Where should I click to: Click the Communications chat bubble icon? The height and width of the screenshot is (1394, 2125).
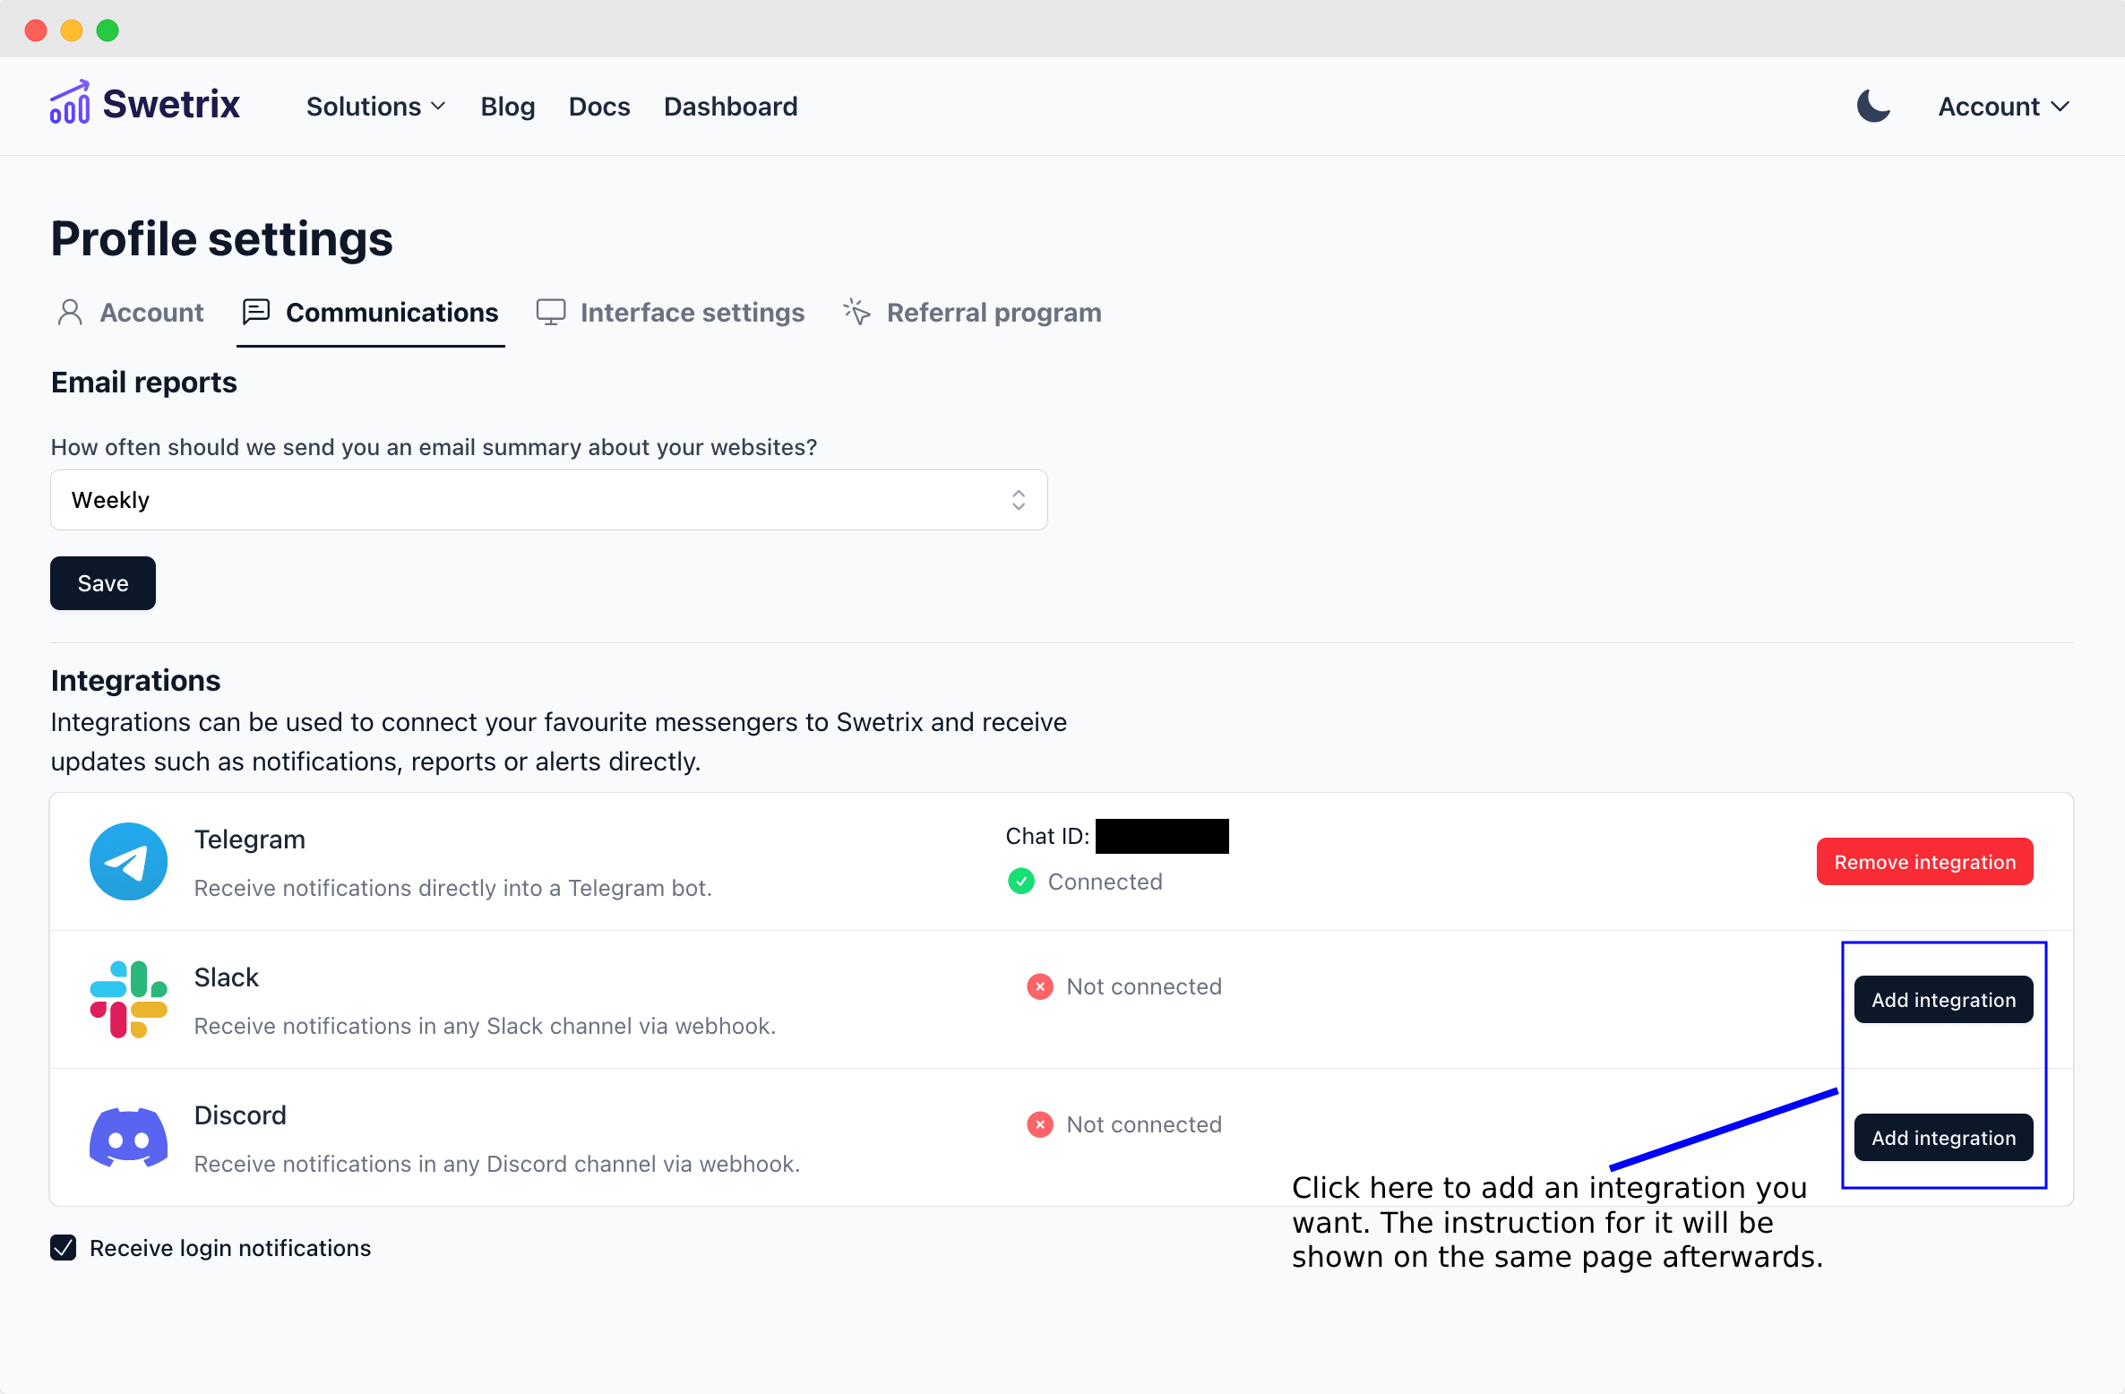[256, 312]
